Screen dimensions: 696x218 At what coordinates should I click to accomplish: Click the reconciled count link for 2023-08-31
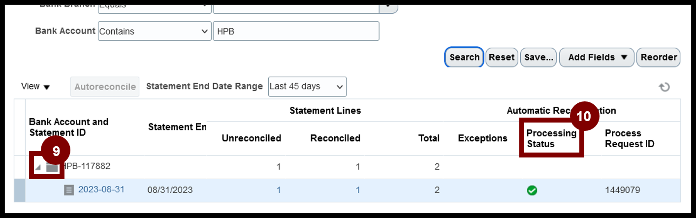(358, 190)
